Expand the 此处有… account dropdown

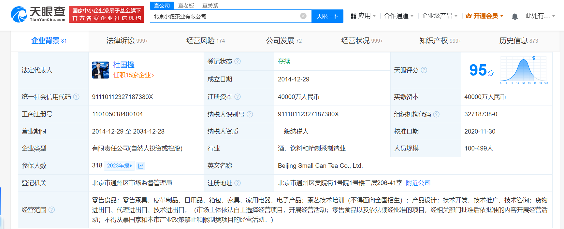(x=540, y=16)
